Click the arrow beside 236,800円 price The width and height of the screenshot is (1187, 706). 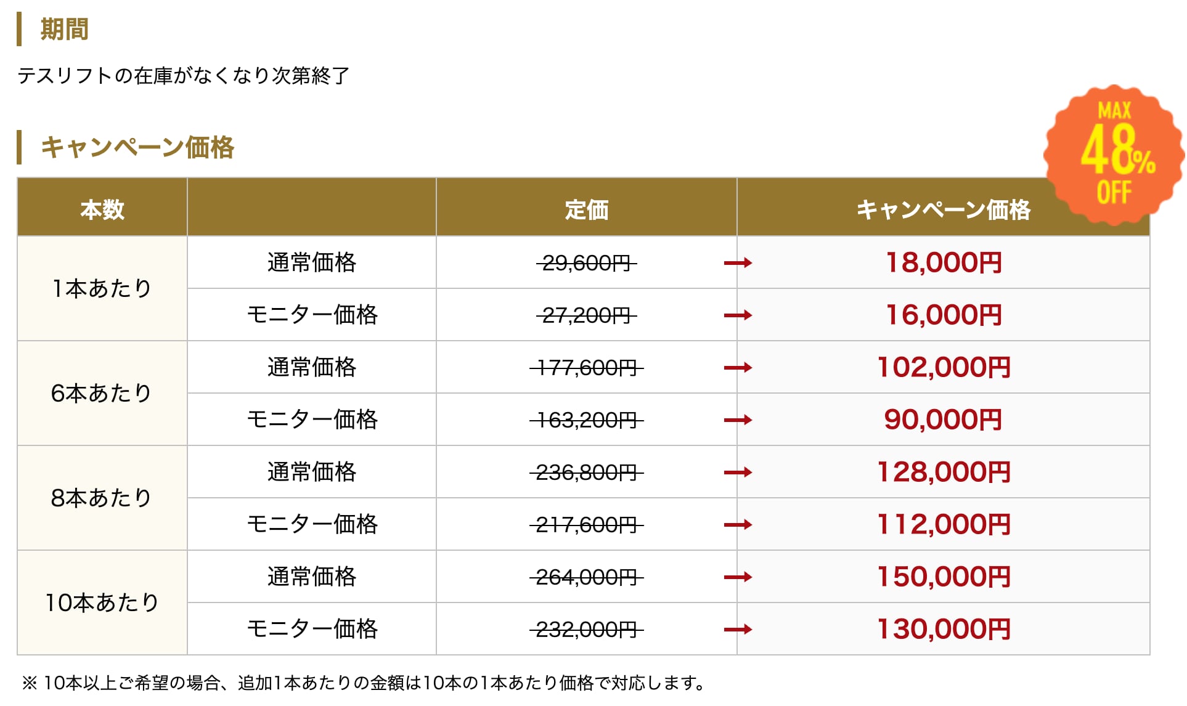[x=738, y=473]
